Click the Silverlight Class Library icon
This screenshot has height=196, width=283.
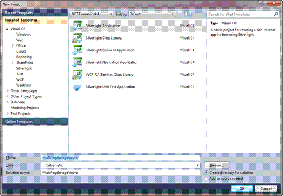[x=77, y=38]
